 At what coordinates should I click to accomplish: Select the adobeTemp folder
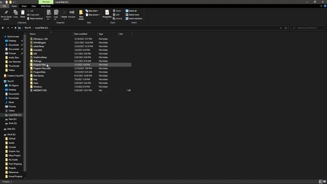point(39,47)
